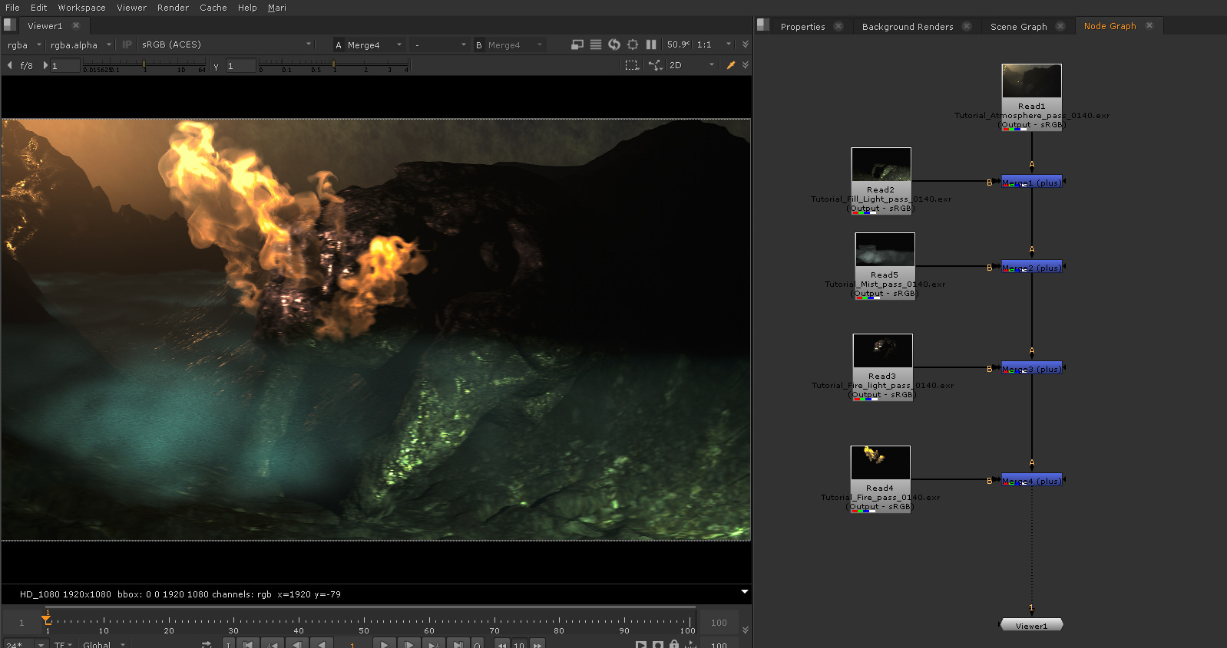The image size is (1227, 648).
Task: Select the Read4 fire pass thumbnail
Action: (x=880, y=463)
